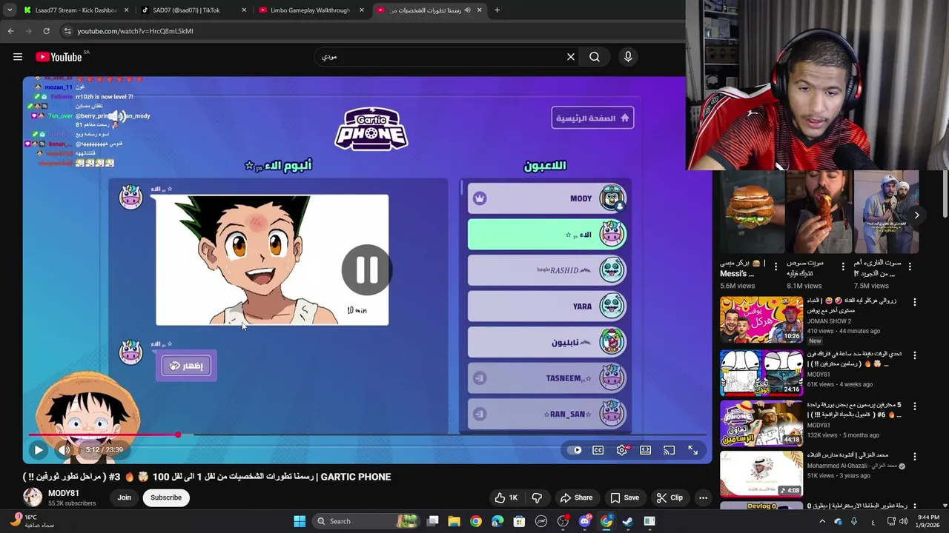
Task: Subscribe to MODY81 channel
Action: (x=166, y=497)
